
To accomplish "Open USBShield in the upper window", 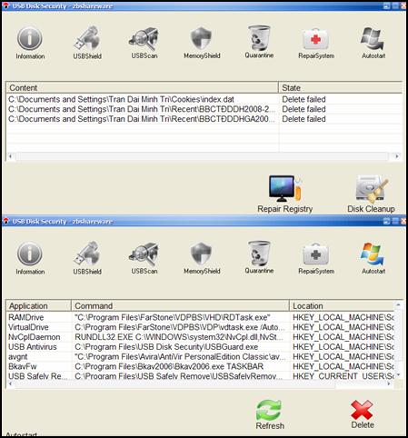I will (87, 43).
